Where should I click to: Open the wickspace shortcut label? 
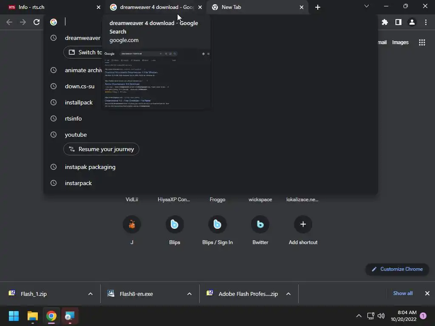pyautogui.click(x=260, y=200)
